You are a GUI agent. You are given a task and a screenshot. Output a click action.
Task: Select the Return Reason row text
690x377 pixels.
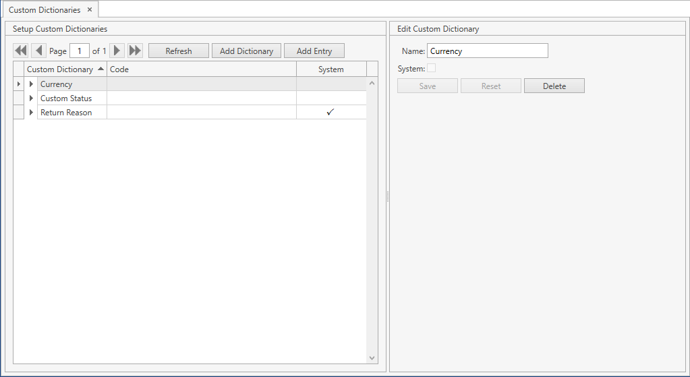[x=66, y=112]
